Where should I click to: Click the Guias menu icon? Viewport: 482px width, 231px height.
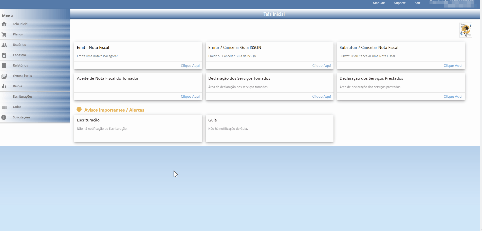click(x=4, y=107)
